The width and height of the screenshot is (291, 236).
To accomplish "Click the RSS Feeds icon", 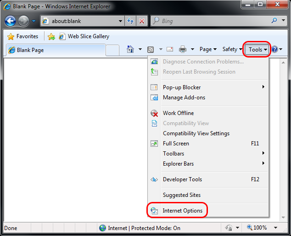I will point(151,49).
